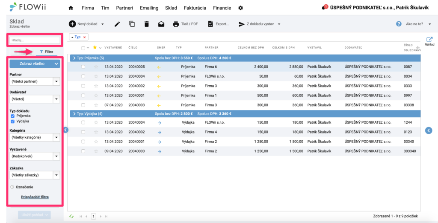Viewport: 438px width, 223px height.
Task: Click the add column plus icon in the header
Action: [x=417, y=48]
